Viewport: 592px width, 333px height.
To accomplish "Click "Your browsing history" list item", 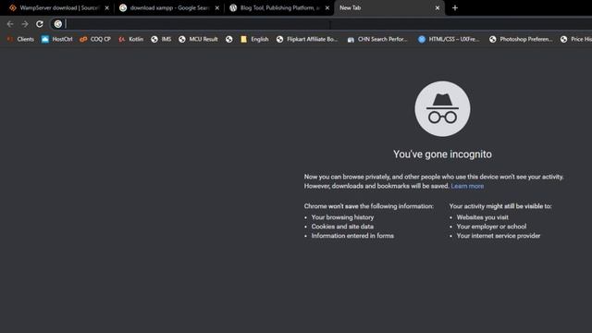I will pos(342,217).
